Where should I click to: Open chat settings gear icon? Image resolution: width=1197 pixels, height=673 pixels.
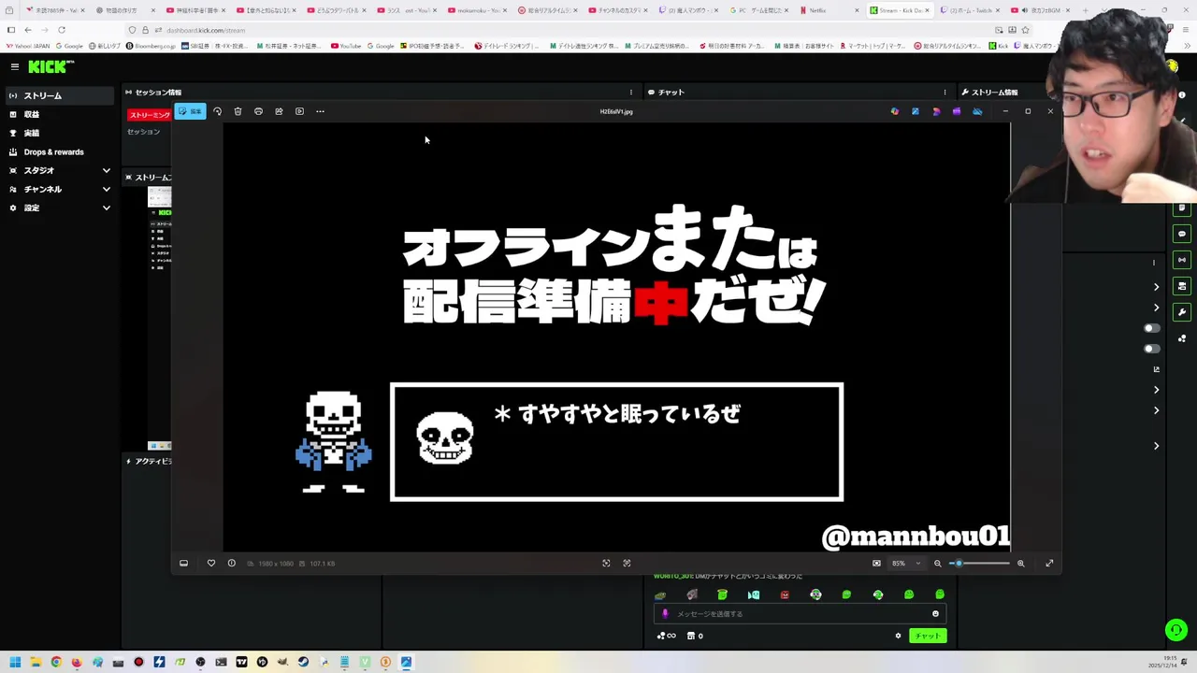(898, 636)
